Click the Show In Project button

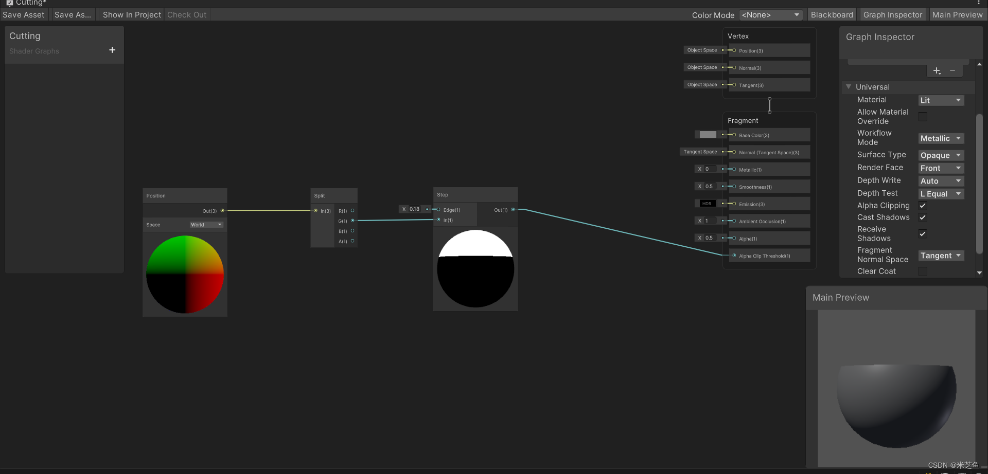(131, 14)
